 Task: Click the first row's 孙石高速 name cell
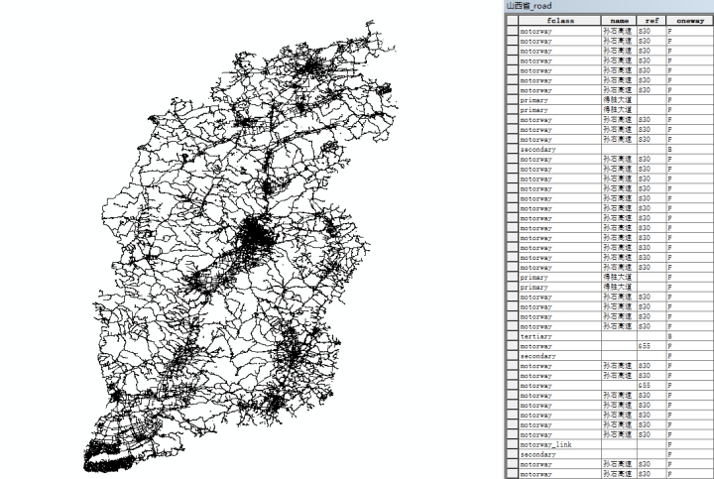point(619,31)
